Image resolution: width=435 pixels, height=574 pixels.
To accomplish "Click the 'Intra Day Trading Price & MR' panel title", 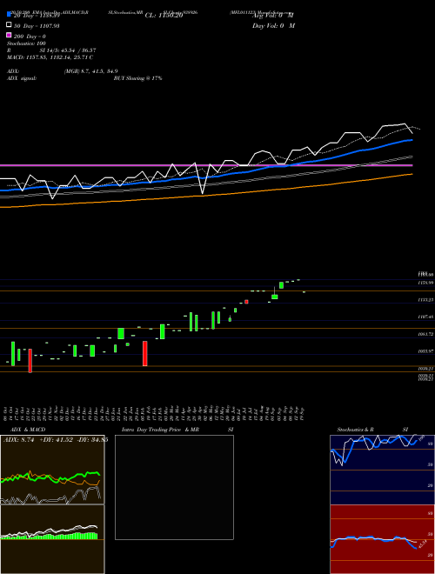I will [x=160, y=430].
